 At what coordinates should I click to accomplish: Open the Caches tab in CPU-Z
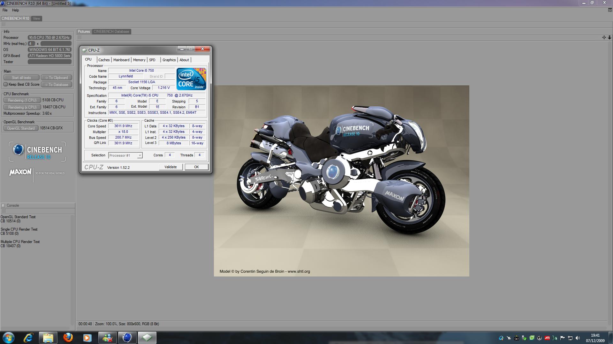(x=104, y=60)
